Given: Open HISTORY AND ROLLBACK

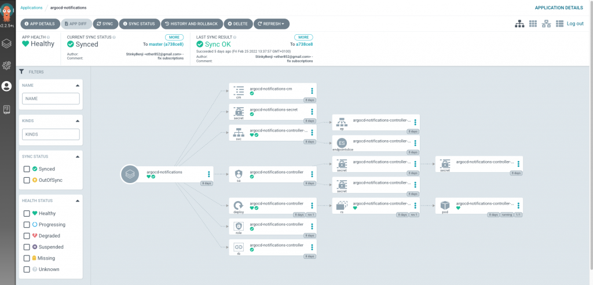Looking at the screenshot, I should point(192,24).
